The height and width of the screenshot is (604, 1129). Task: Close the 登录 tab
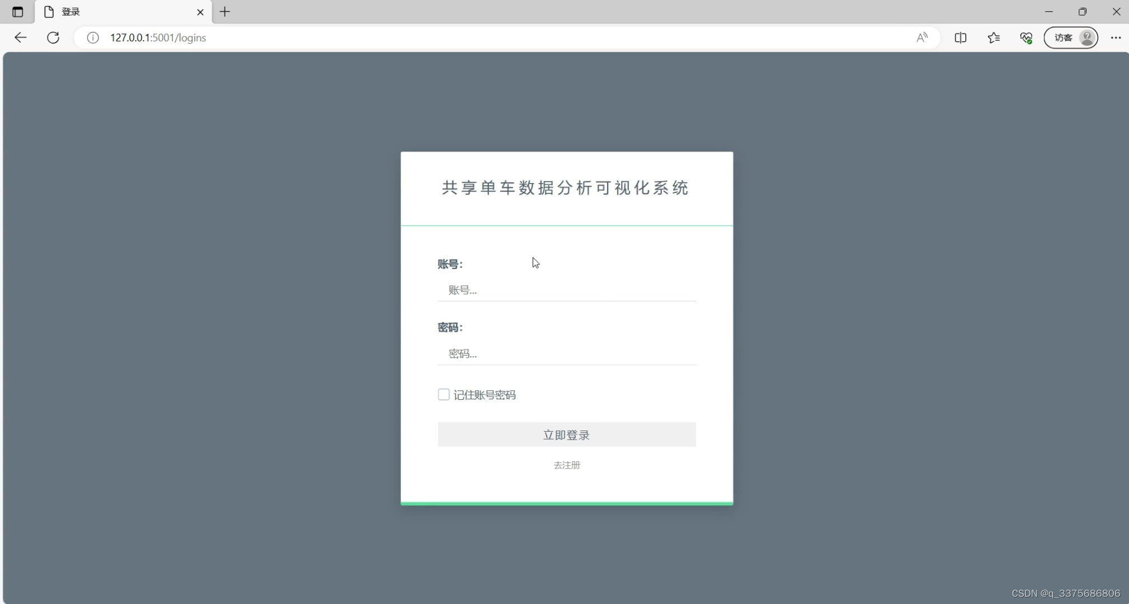tap(200, 12)
